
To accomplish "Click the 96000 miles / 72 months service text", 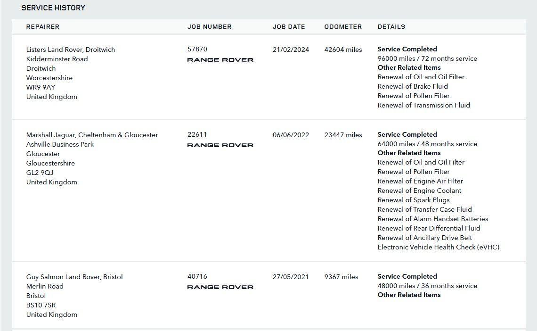I will coord(427,58).
